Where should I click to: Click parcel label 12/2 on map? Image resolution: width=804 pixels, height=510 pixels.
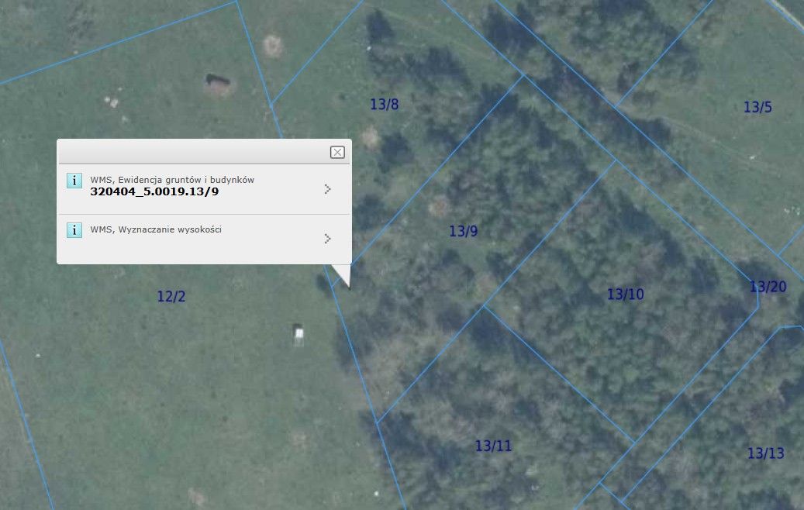[x=171, y=296]
